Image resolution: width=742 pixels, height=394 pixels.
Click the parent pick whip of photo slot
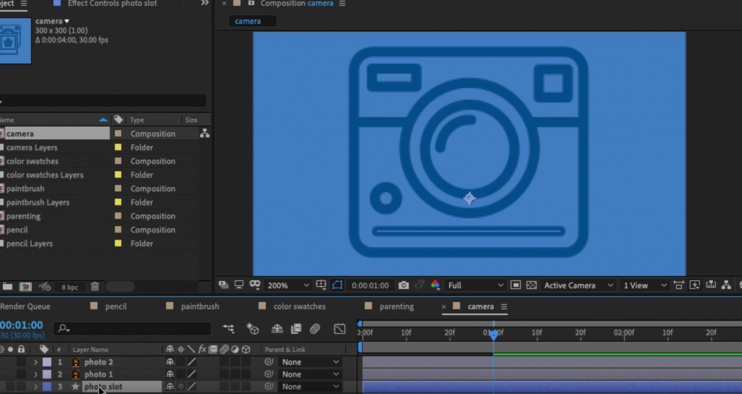269,387
